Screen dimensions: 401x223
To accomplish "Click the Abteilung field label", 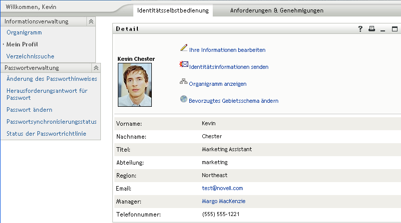I will point(130,163).
